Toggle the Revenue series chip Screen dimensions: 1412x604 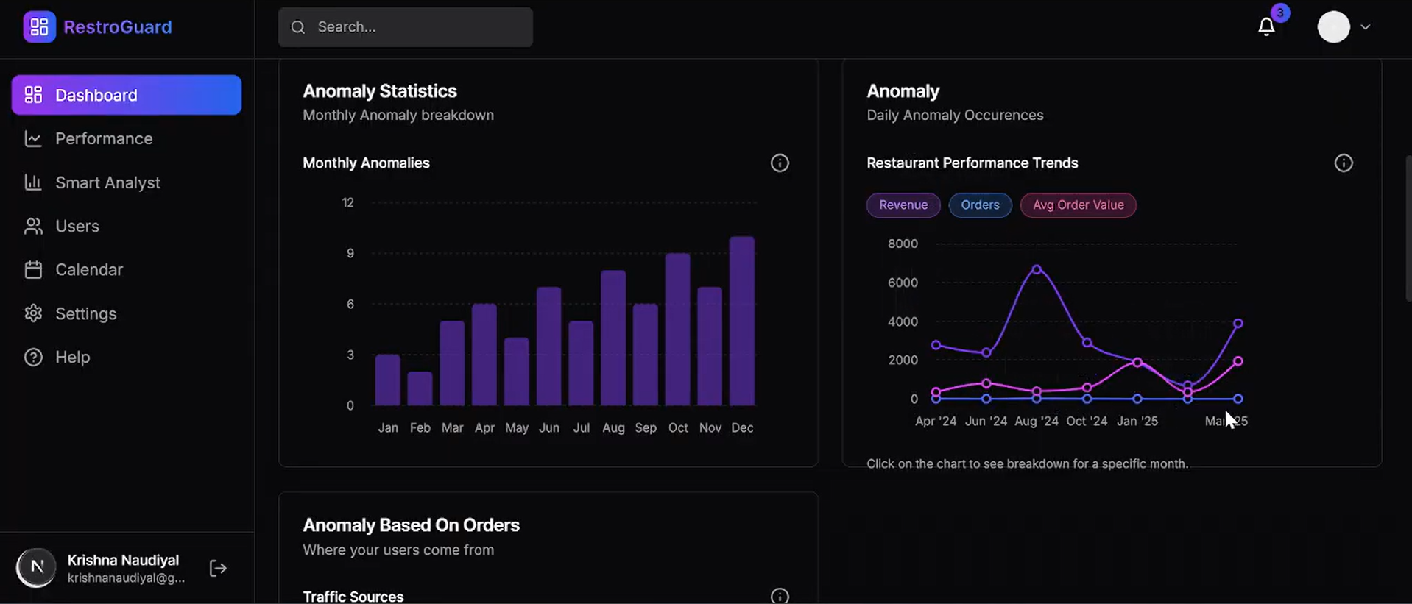903,205
